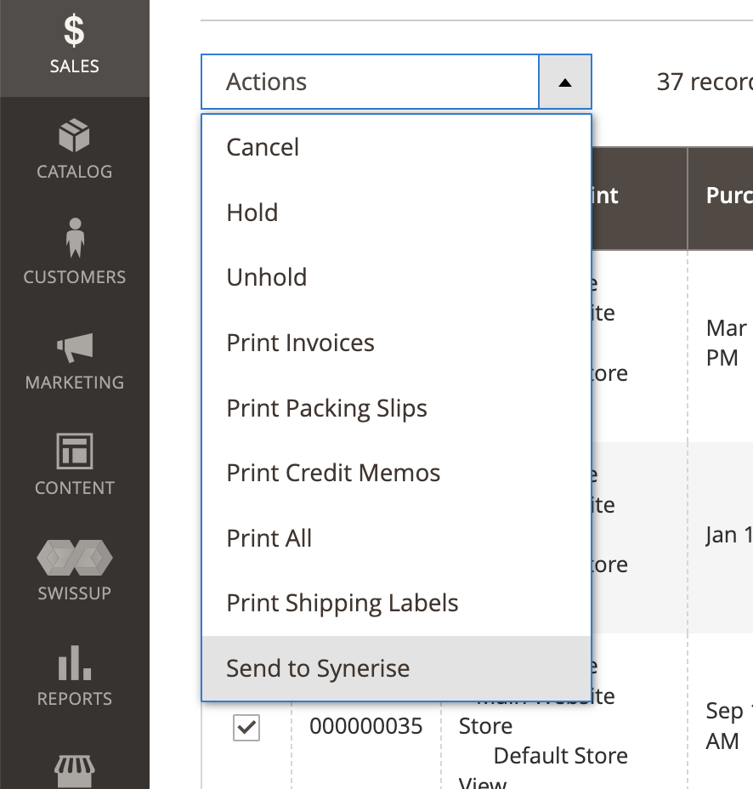Viewport: 753px width, 789px height.
Task: Select the Swissup extension icon
Action: click(75, 571)
